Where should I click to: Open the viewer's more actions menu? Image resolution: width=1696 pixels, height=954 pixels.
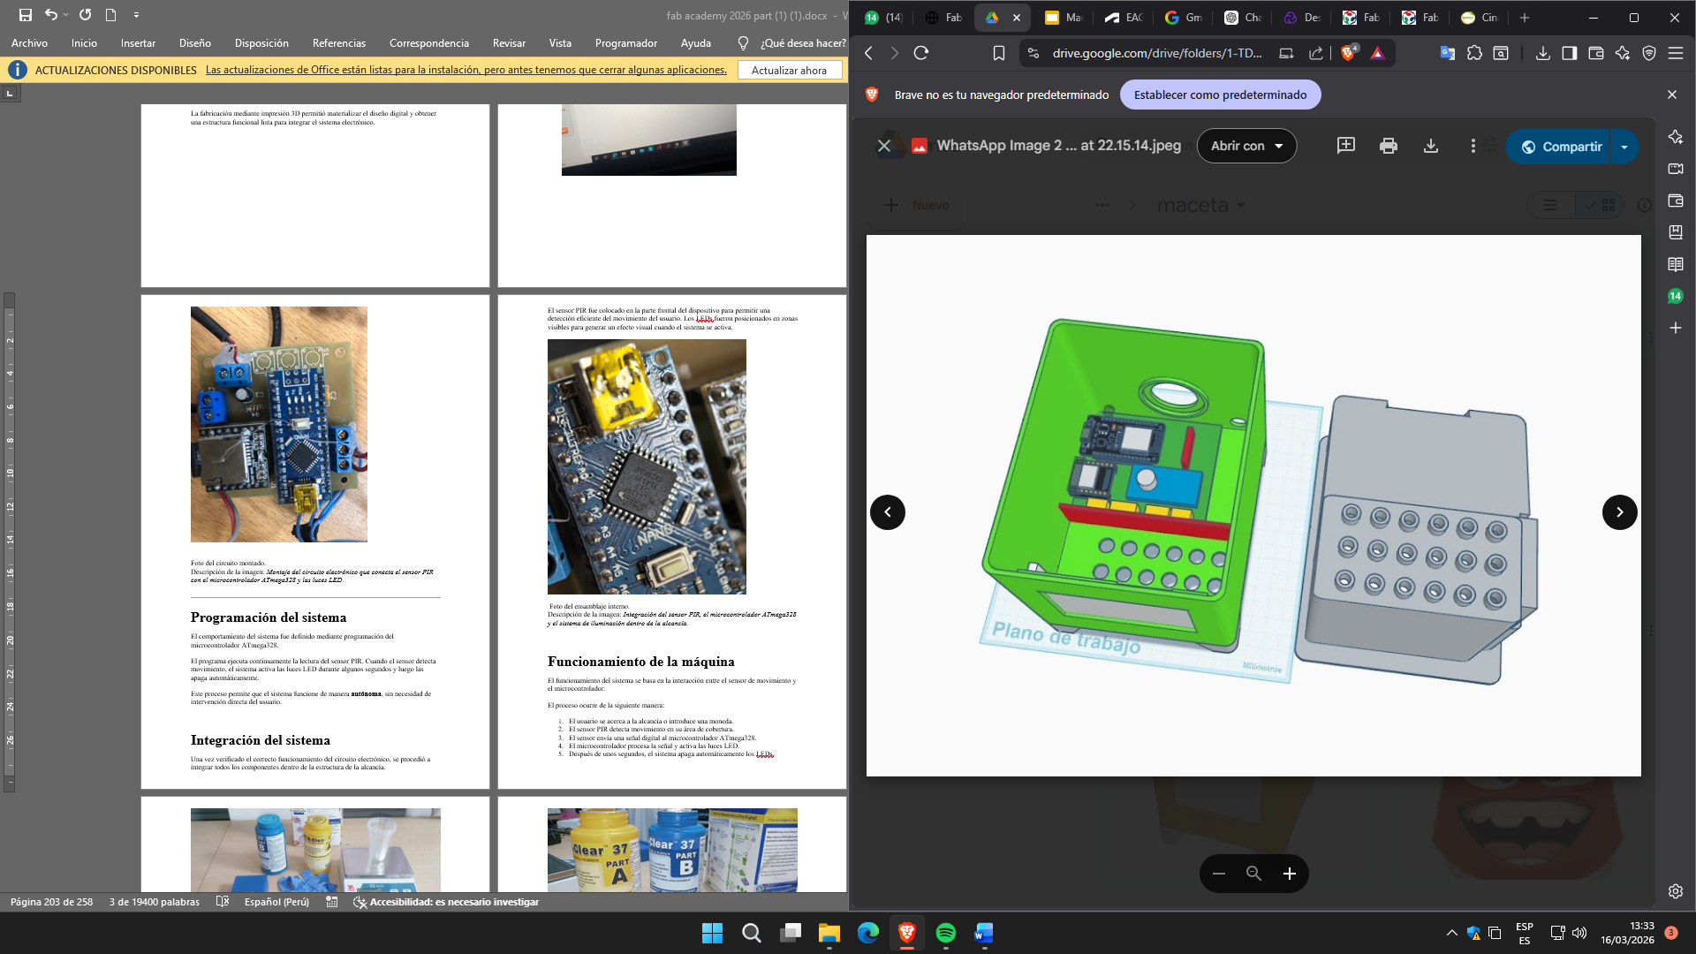1473,146
